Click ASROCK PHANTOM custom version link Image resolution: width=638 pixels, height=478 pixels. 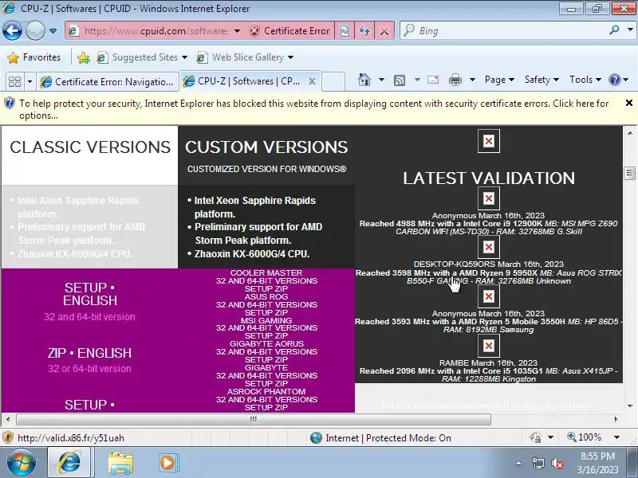point(266,391)
